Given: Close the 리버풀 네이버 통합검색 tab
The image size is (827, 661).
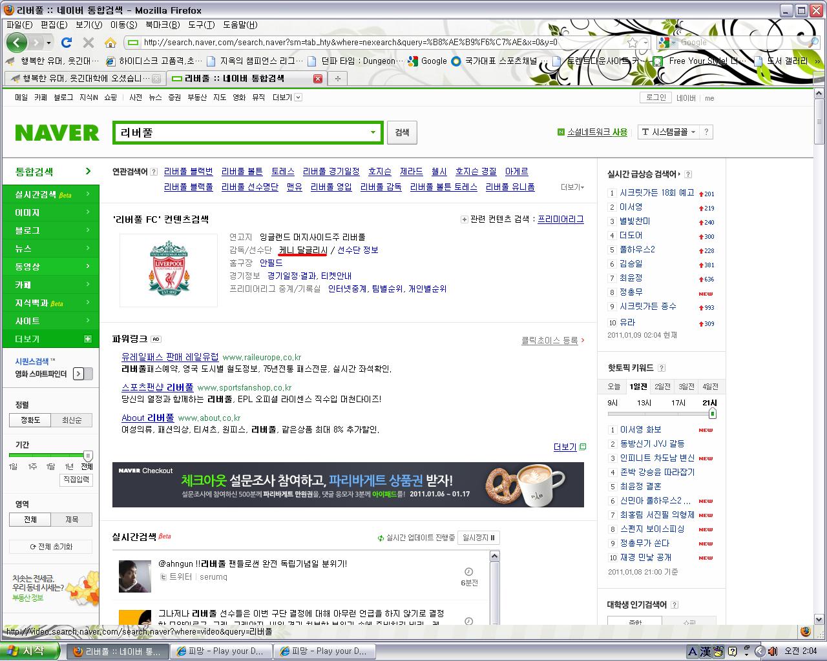Looking at the screenshot, I should pos(317,79).
